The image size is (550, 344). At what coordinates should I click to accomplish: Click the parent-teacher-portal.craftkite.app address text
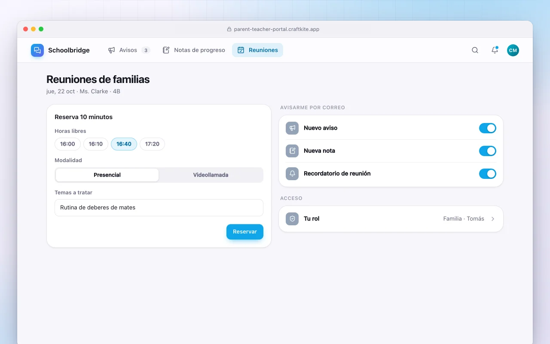coord(277,29)
